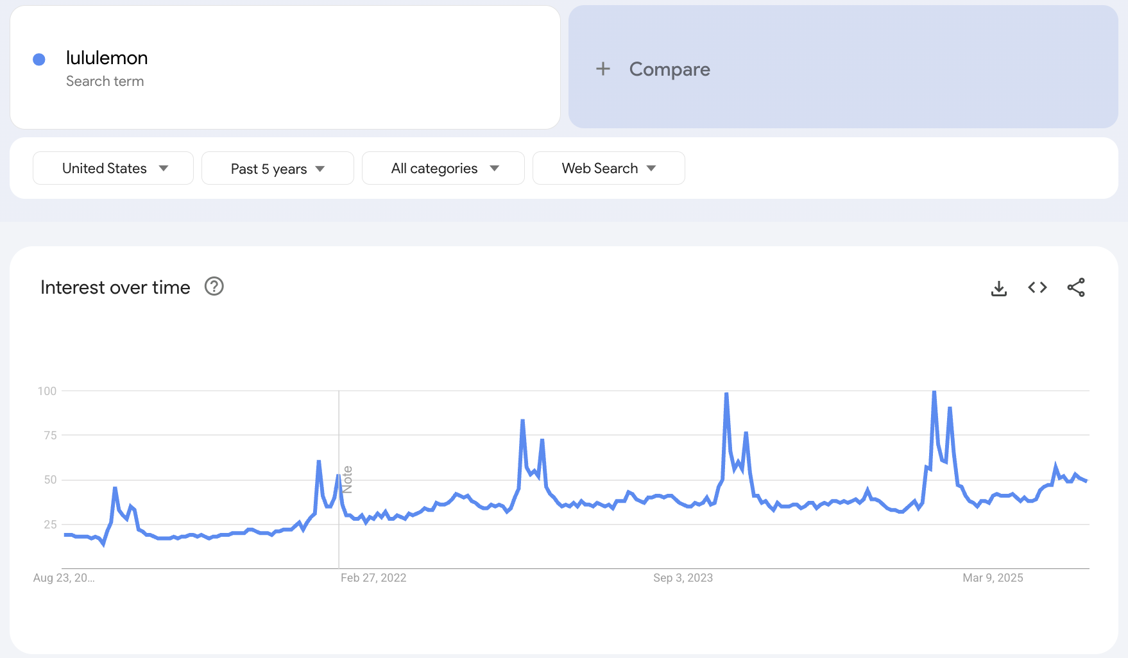Image resolution: width=1128 pixels, height=658 pixels.
Task: Click the 100 peak near late 2024
Action: click(x=934, y=392)
